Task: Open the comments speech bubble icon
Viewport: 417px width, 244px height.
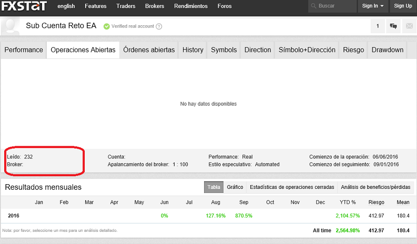Action: point(393,26)
